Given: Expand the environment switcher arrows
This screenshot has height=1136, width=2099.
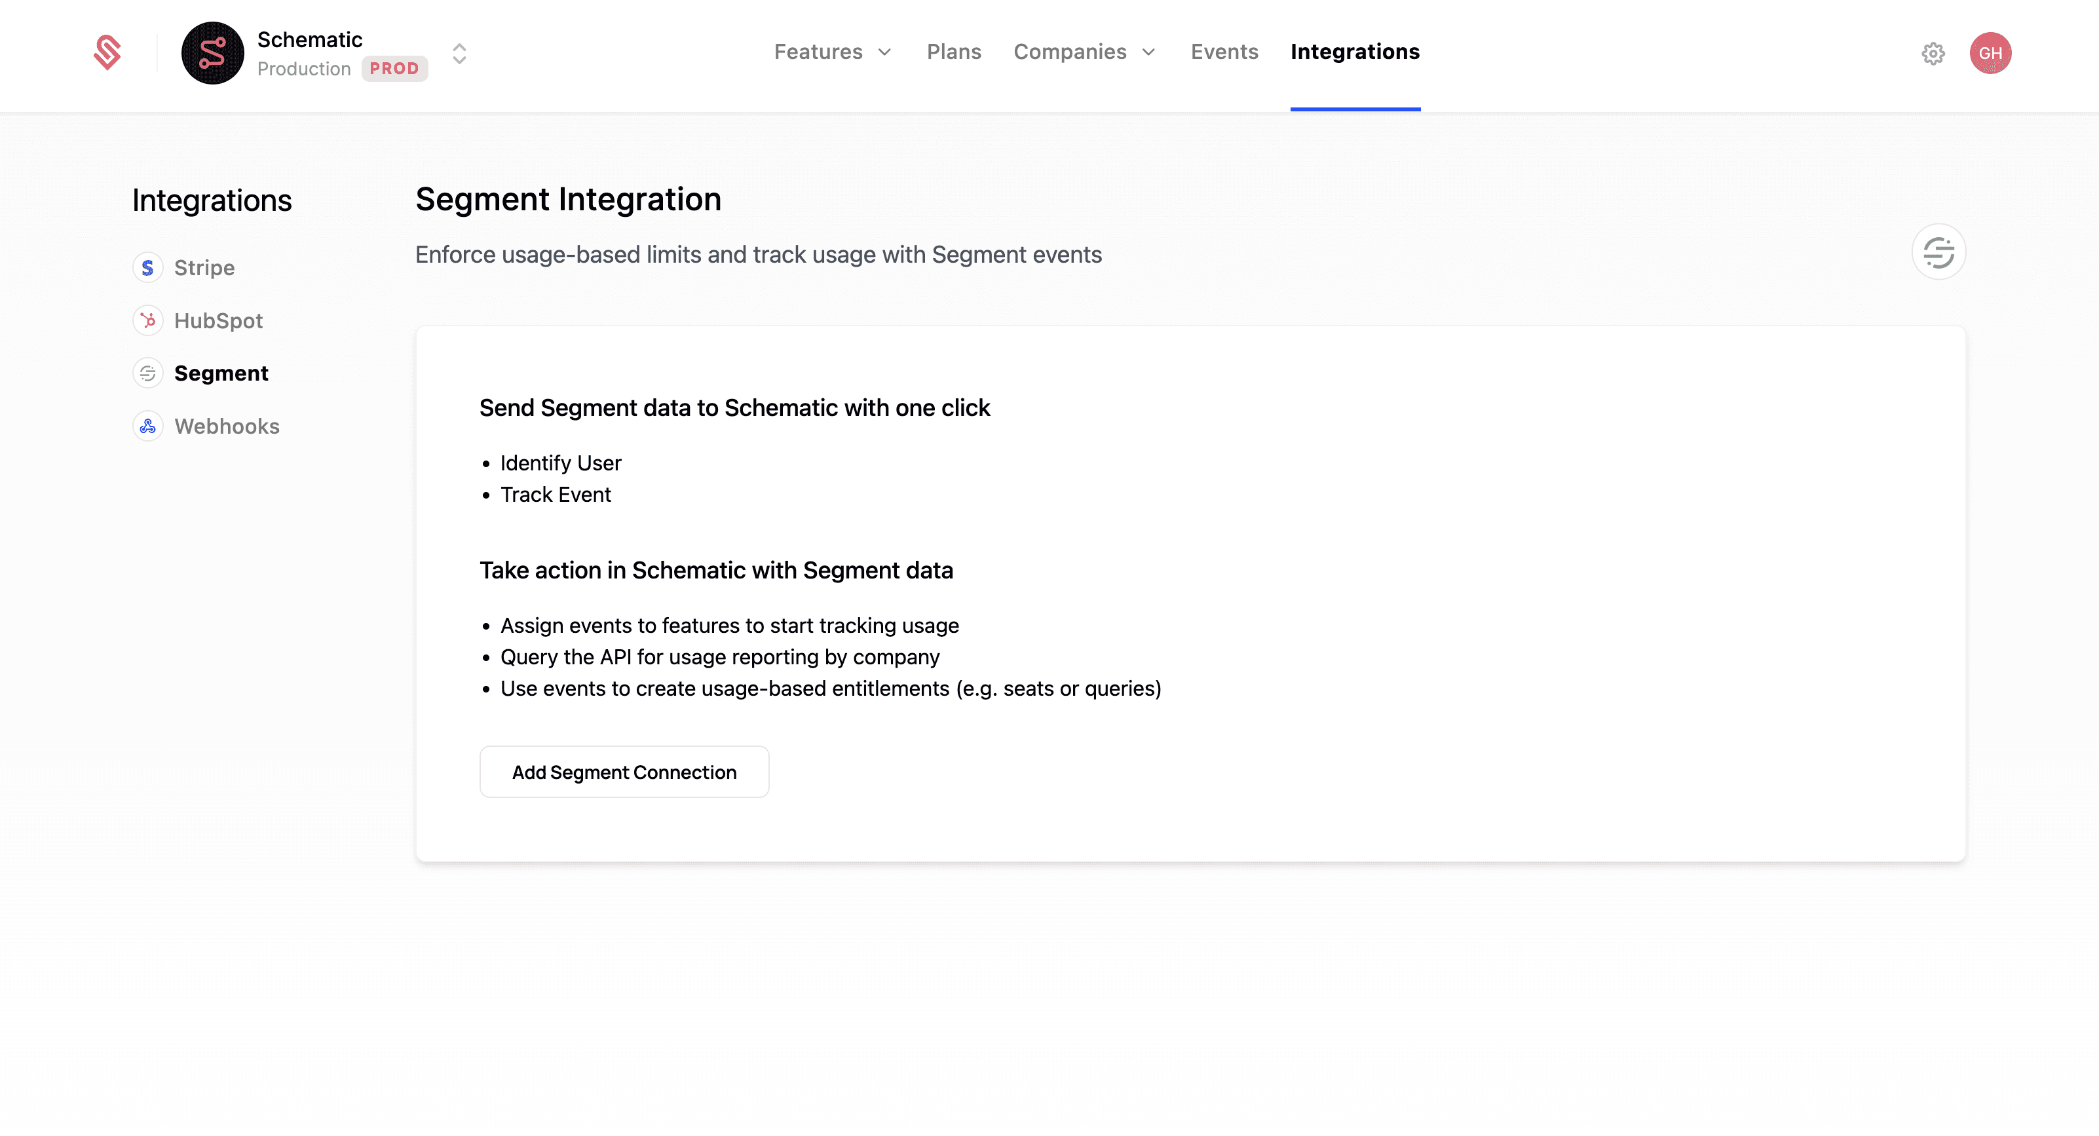Looking at the screenshot, I should click(x=459, y=54).
